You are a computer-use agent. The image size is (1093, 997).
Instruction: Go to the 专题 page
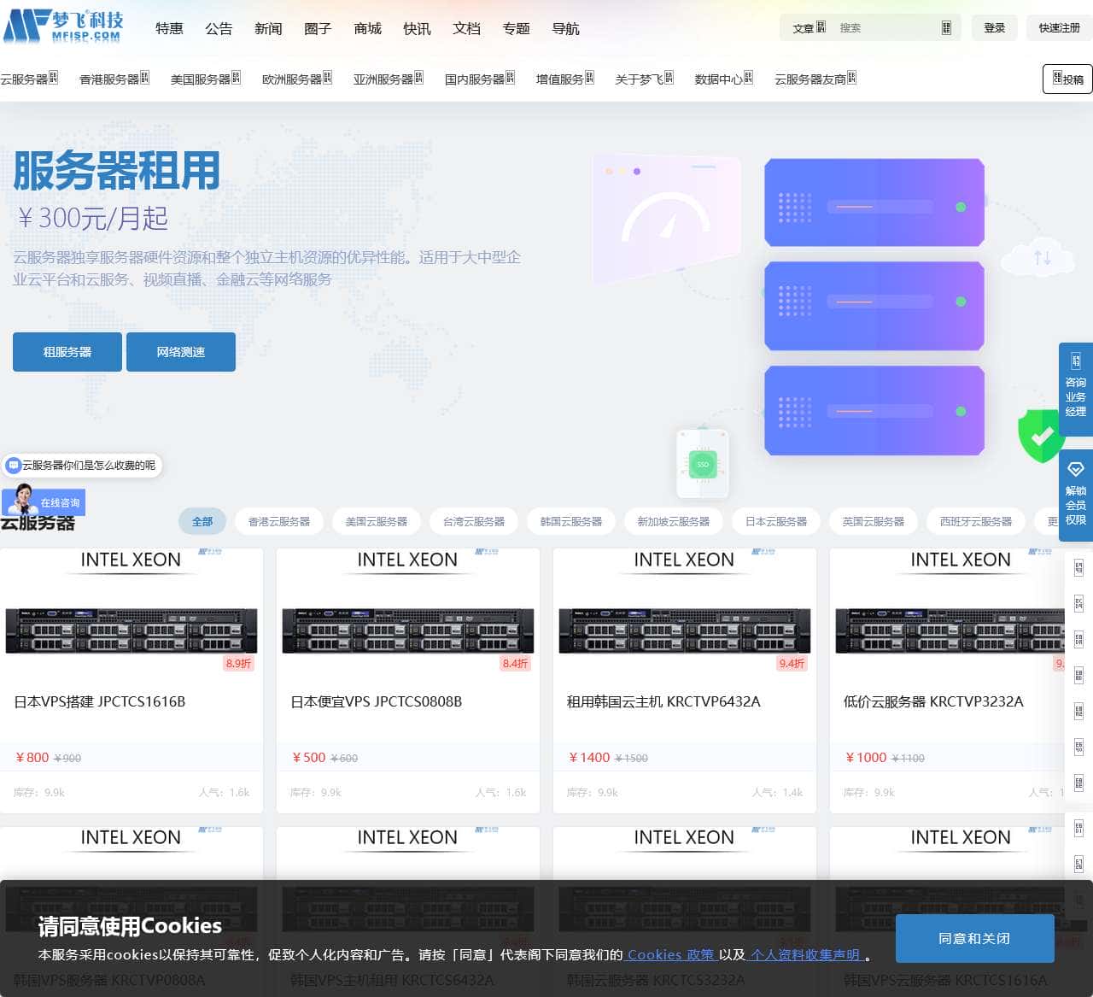pos(516,28)
